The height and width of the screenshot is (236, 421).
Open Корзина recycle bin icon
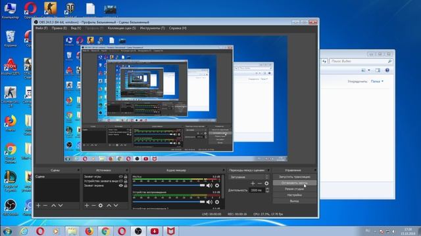click(11, 39)
